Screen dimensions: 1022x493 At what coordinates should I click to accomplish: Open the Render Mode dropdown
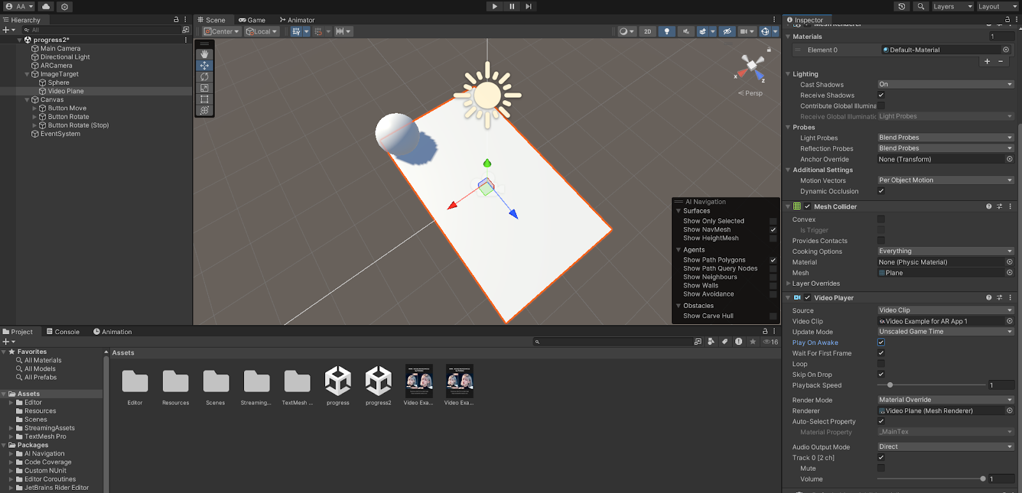(x=946, y=400)
